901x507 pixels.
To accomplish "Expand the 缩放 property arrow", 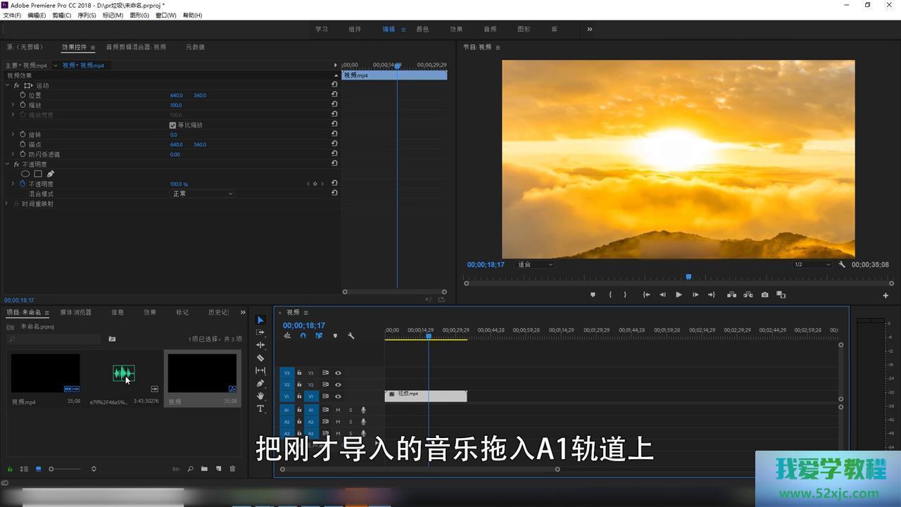I will point(13,105).
